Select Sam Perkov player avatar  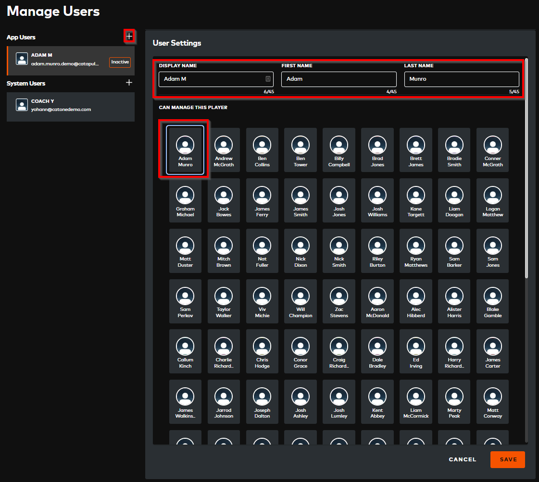(x=185, y=296)
